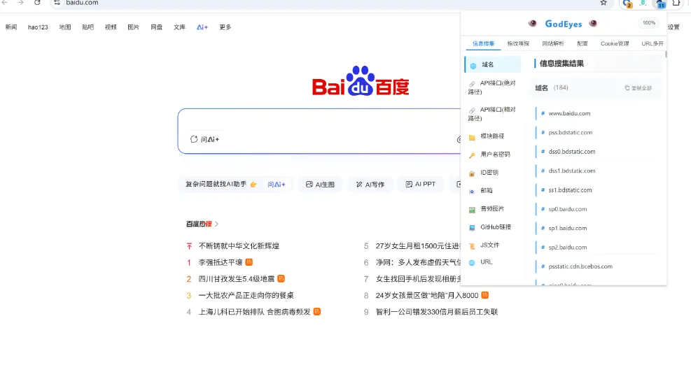Open the 邮箱 mail icon category

coord(472,192)
